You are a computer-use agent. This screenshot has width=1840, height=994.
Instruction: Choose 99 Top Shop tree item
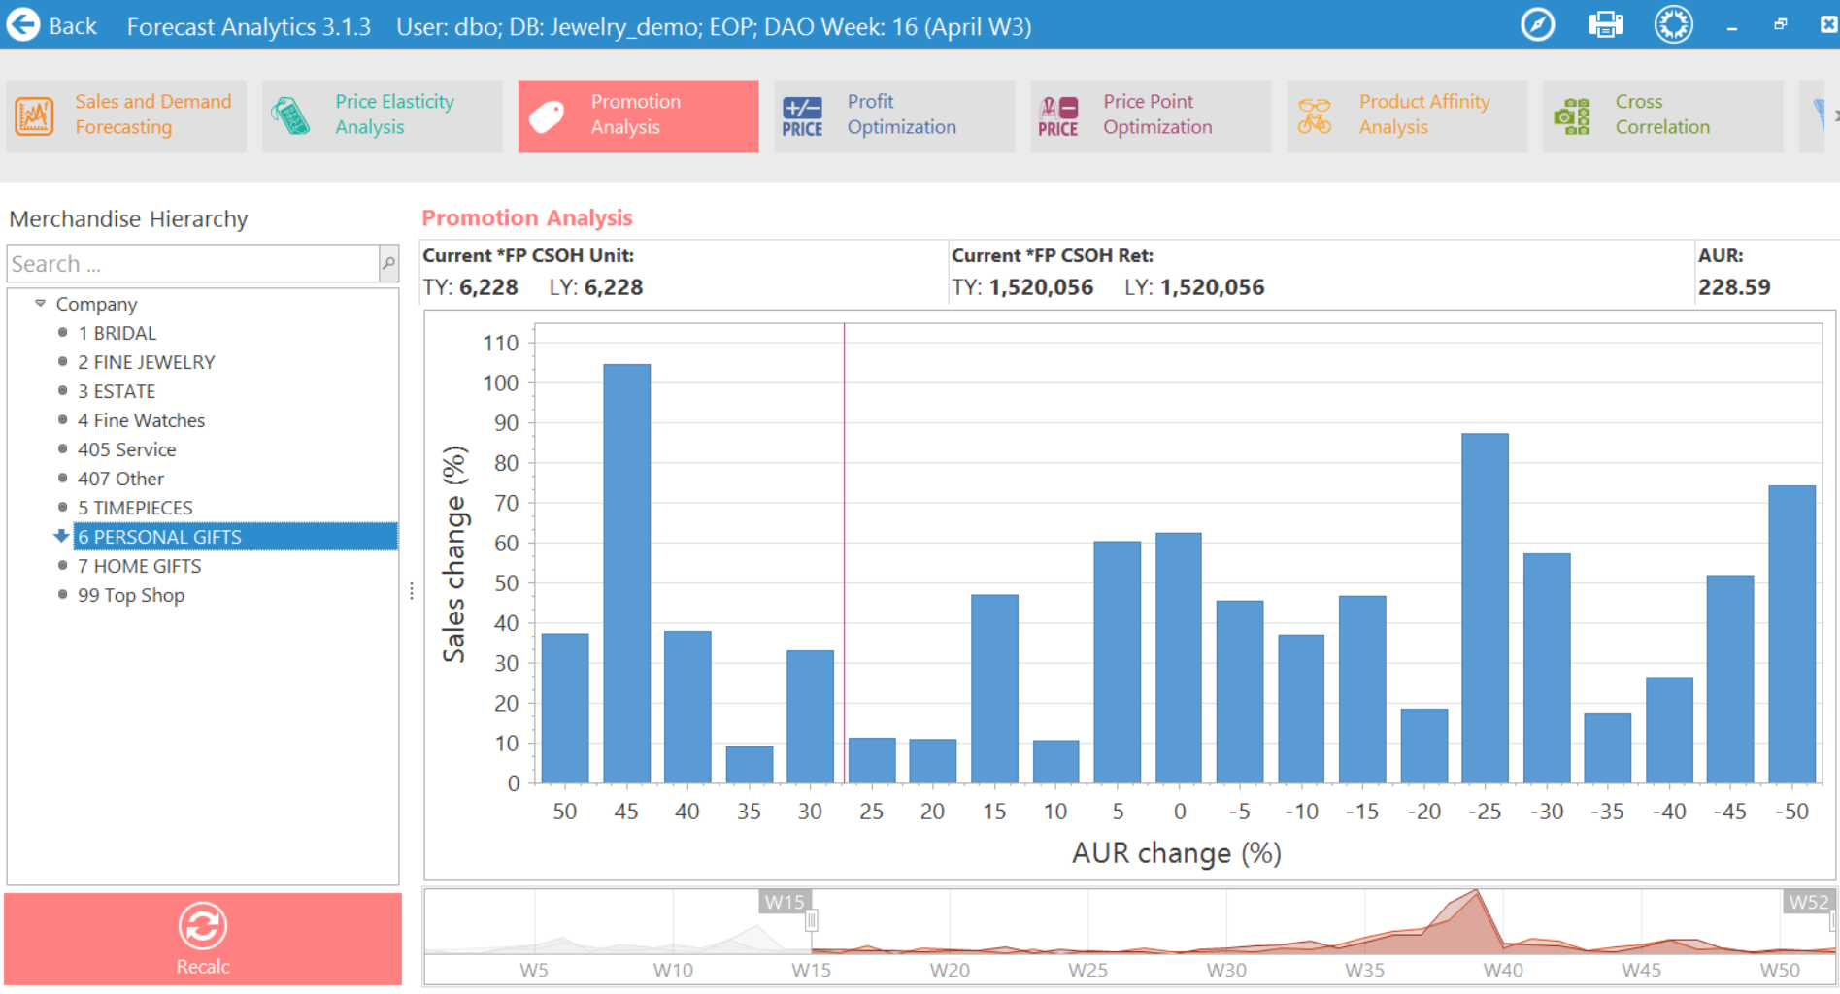[130, 595]
